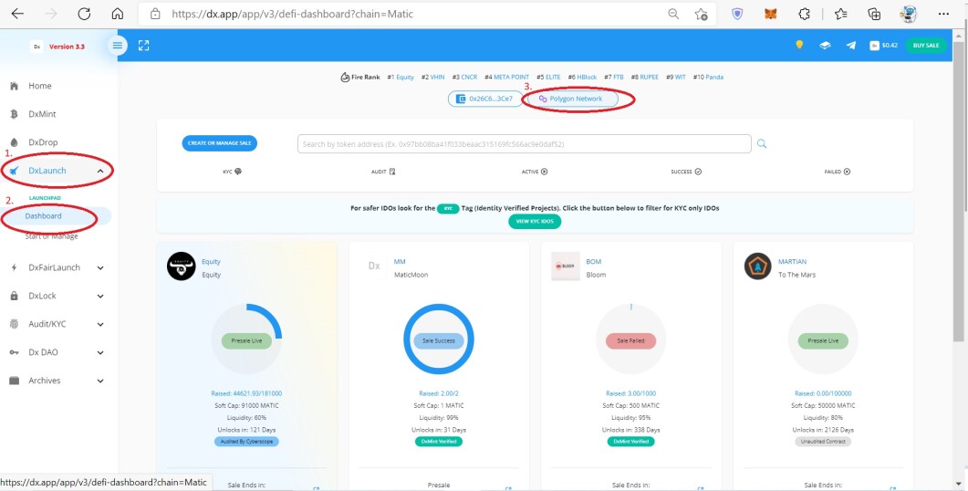Click the graduation cap icon

825,45
